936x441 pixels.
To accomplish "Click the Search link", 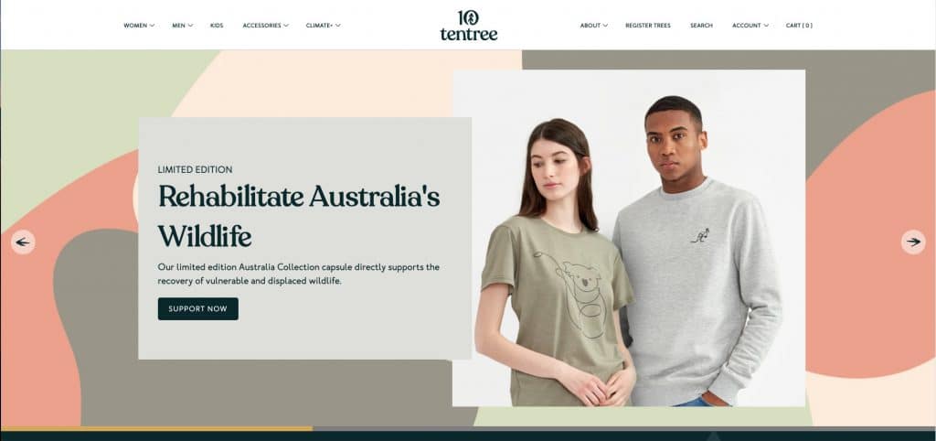I will [701, 26].
